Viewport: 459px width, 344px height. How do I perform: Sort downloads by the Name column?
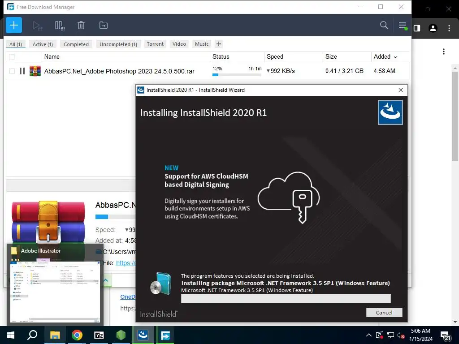pyautogui.click(x=126, y=57)
